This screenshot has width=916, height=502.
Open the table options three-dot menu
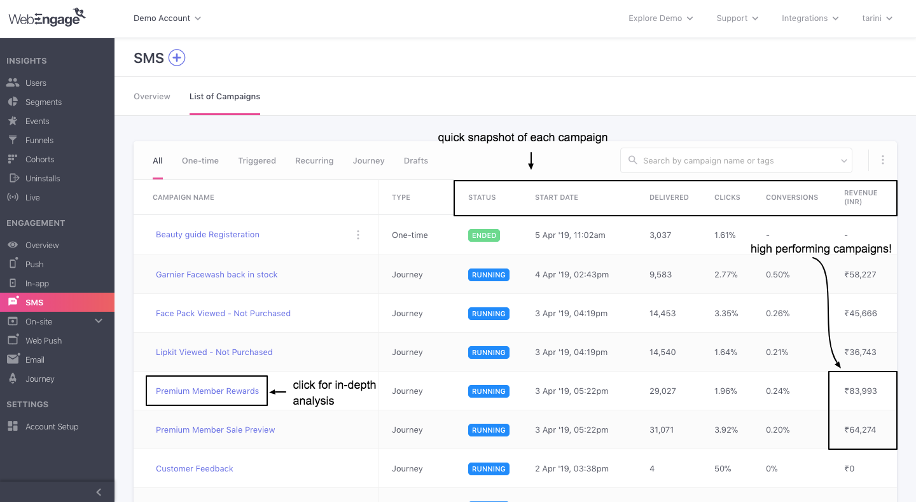[x=883, y=160]
